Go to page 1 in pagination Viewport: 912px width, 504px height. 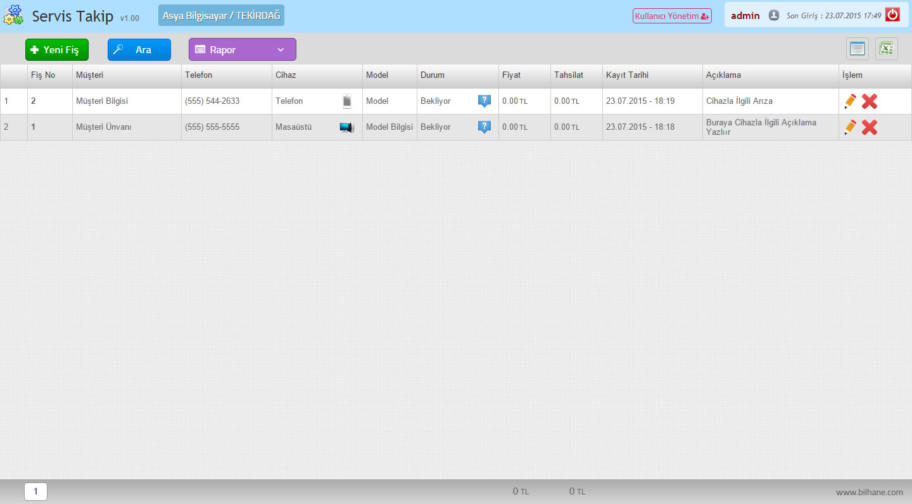coord(35,491)
